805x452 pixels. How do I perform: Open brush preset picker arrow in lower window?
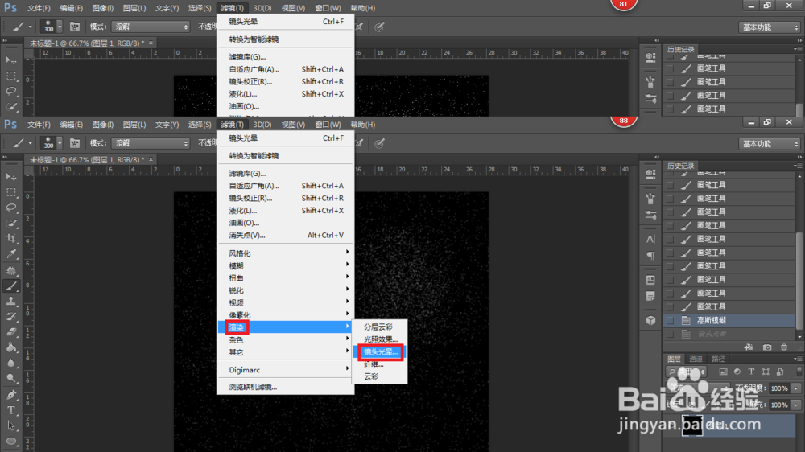[60, 143]
